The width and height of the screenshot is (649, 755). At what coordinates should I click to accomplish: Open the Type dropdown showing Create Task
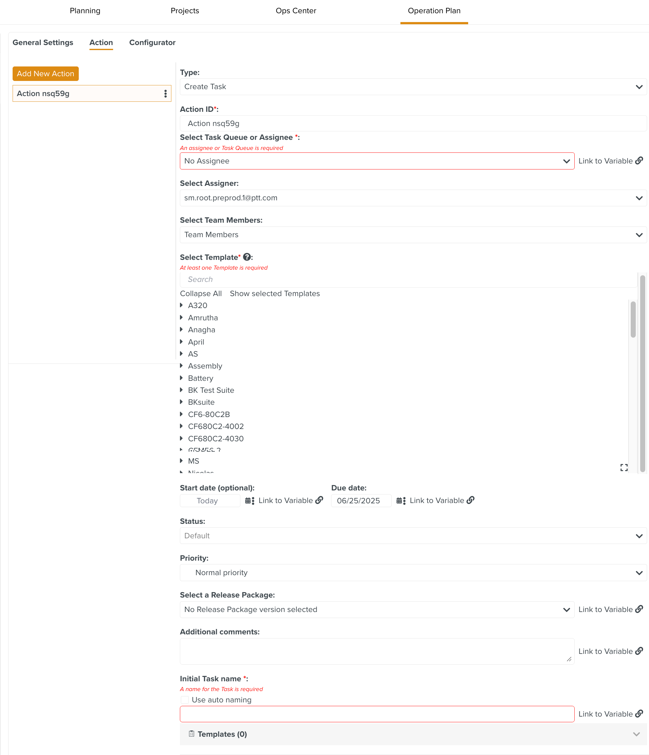[x=413, y=87]
